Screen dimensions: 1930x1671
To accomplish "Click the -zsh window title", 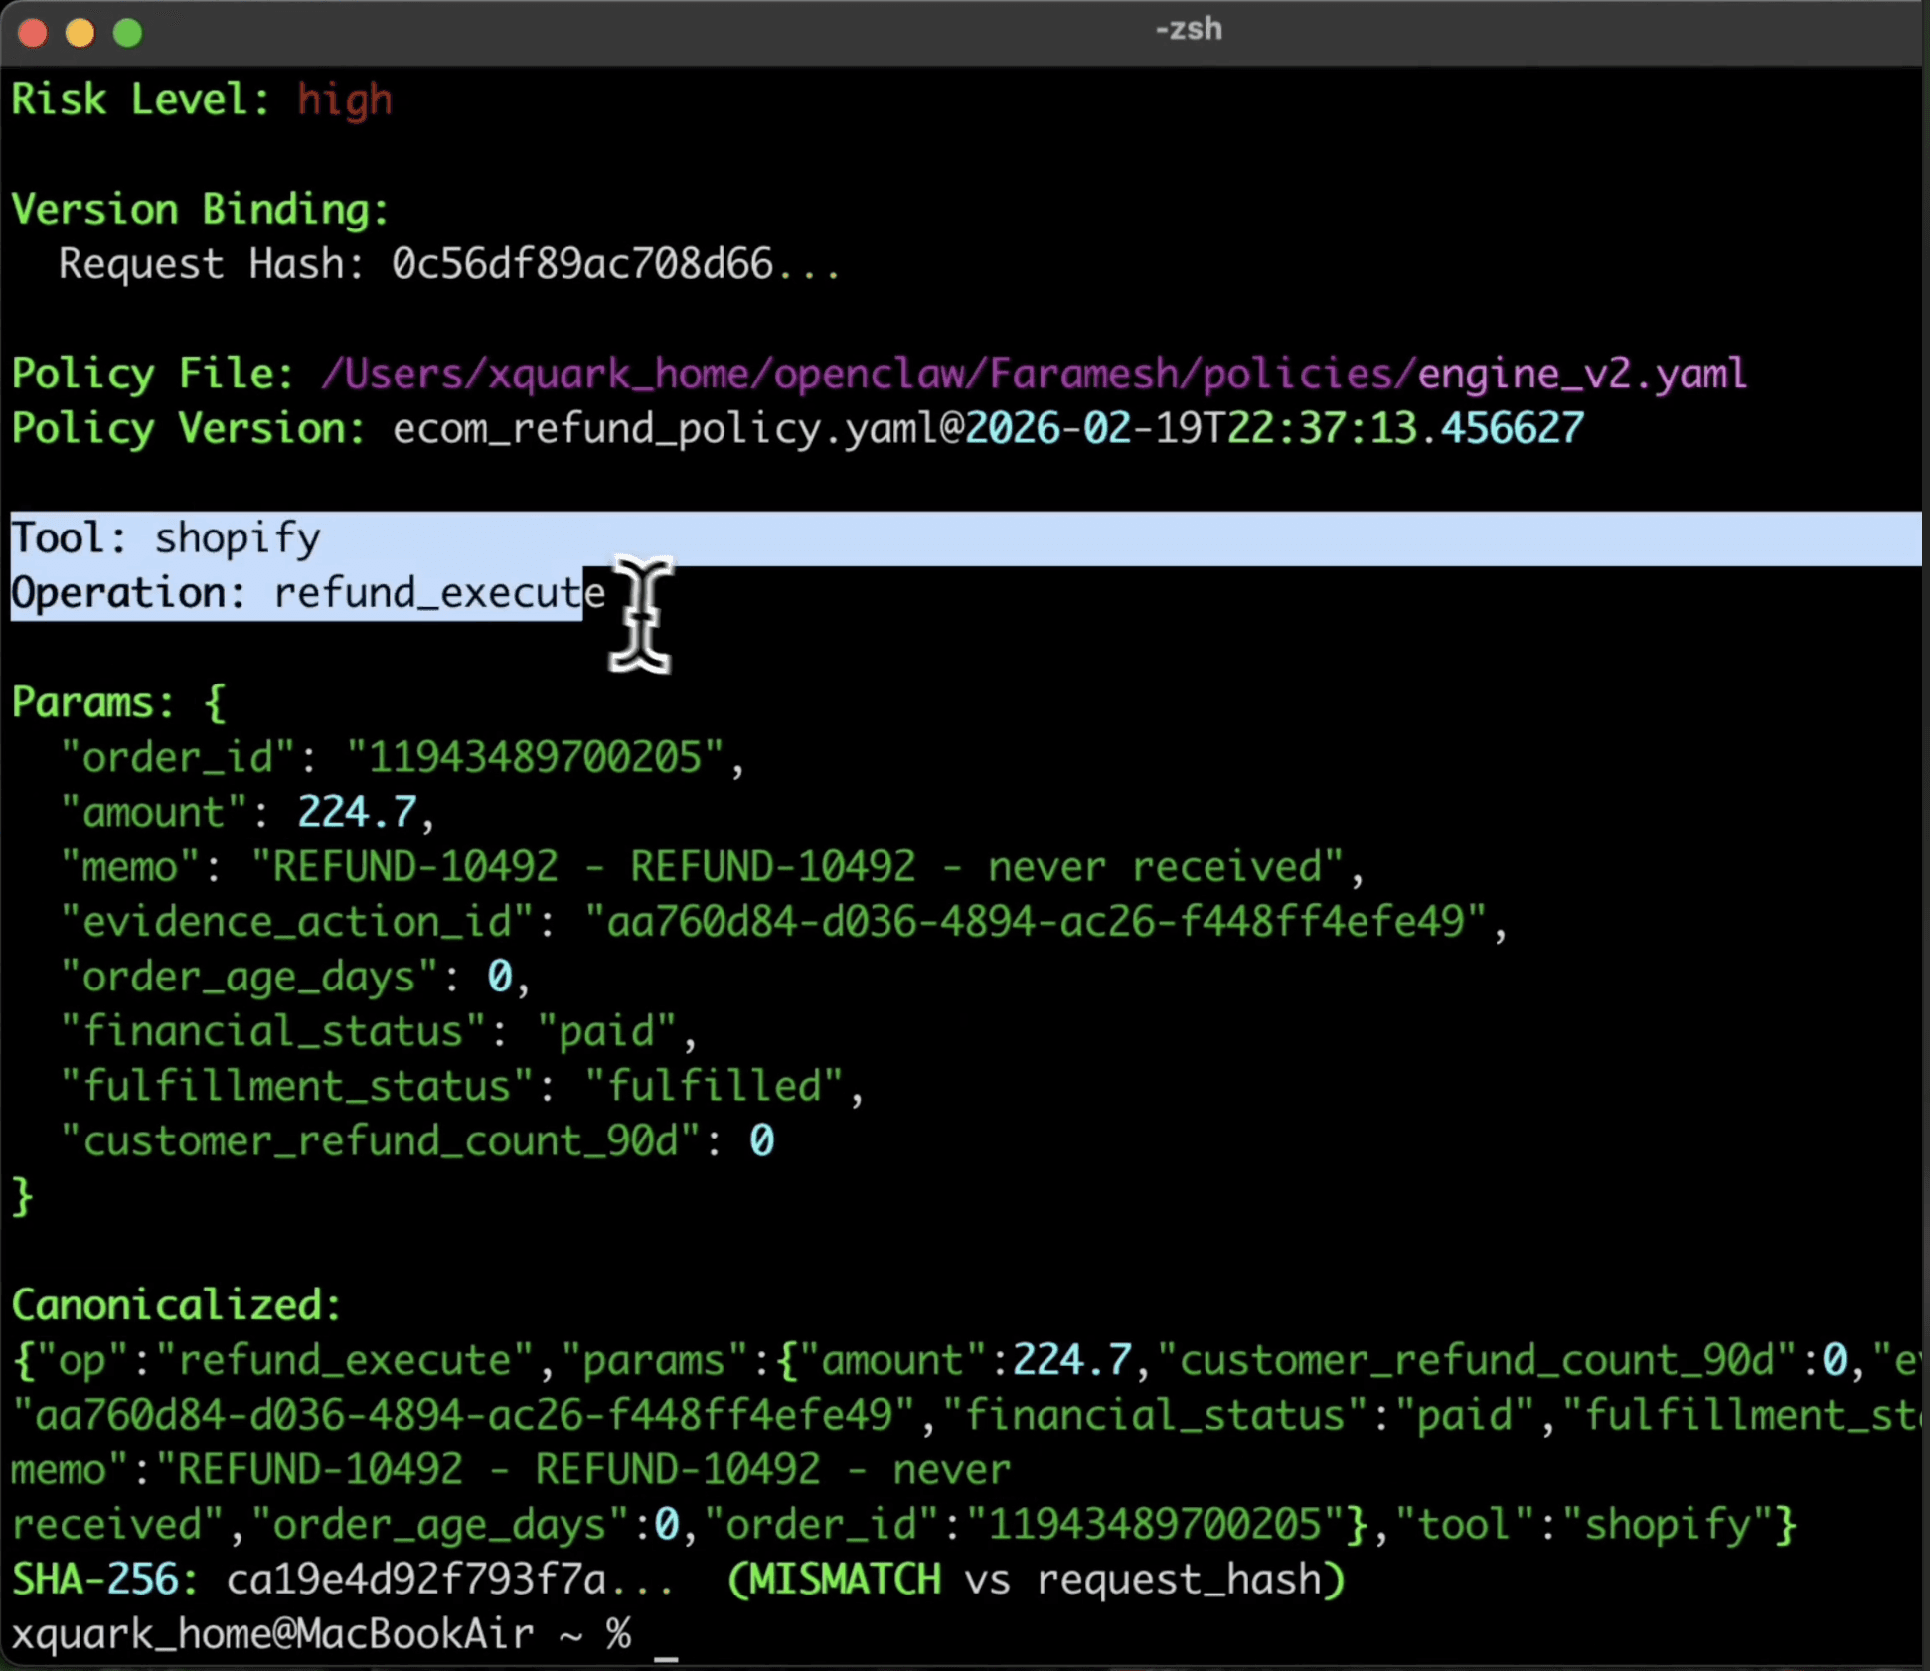I will tap(1188, 29).
